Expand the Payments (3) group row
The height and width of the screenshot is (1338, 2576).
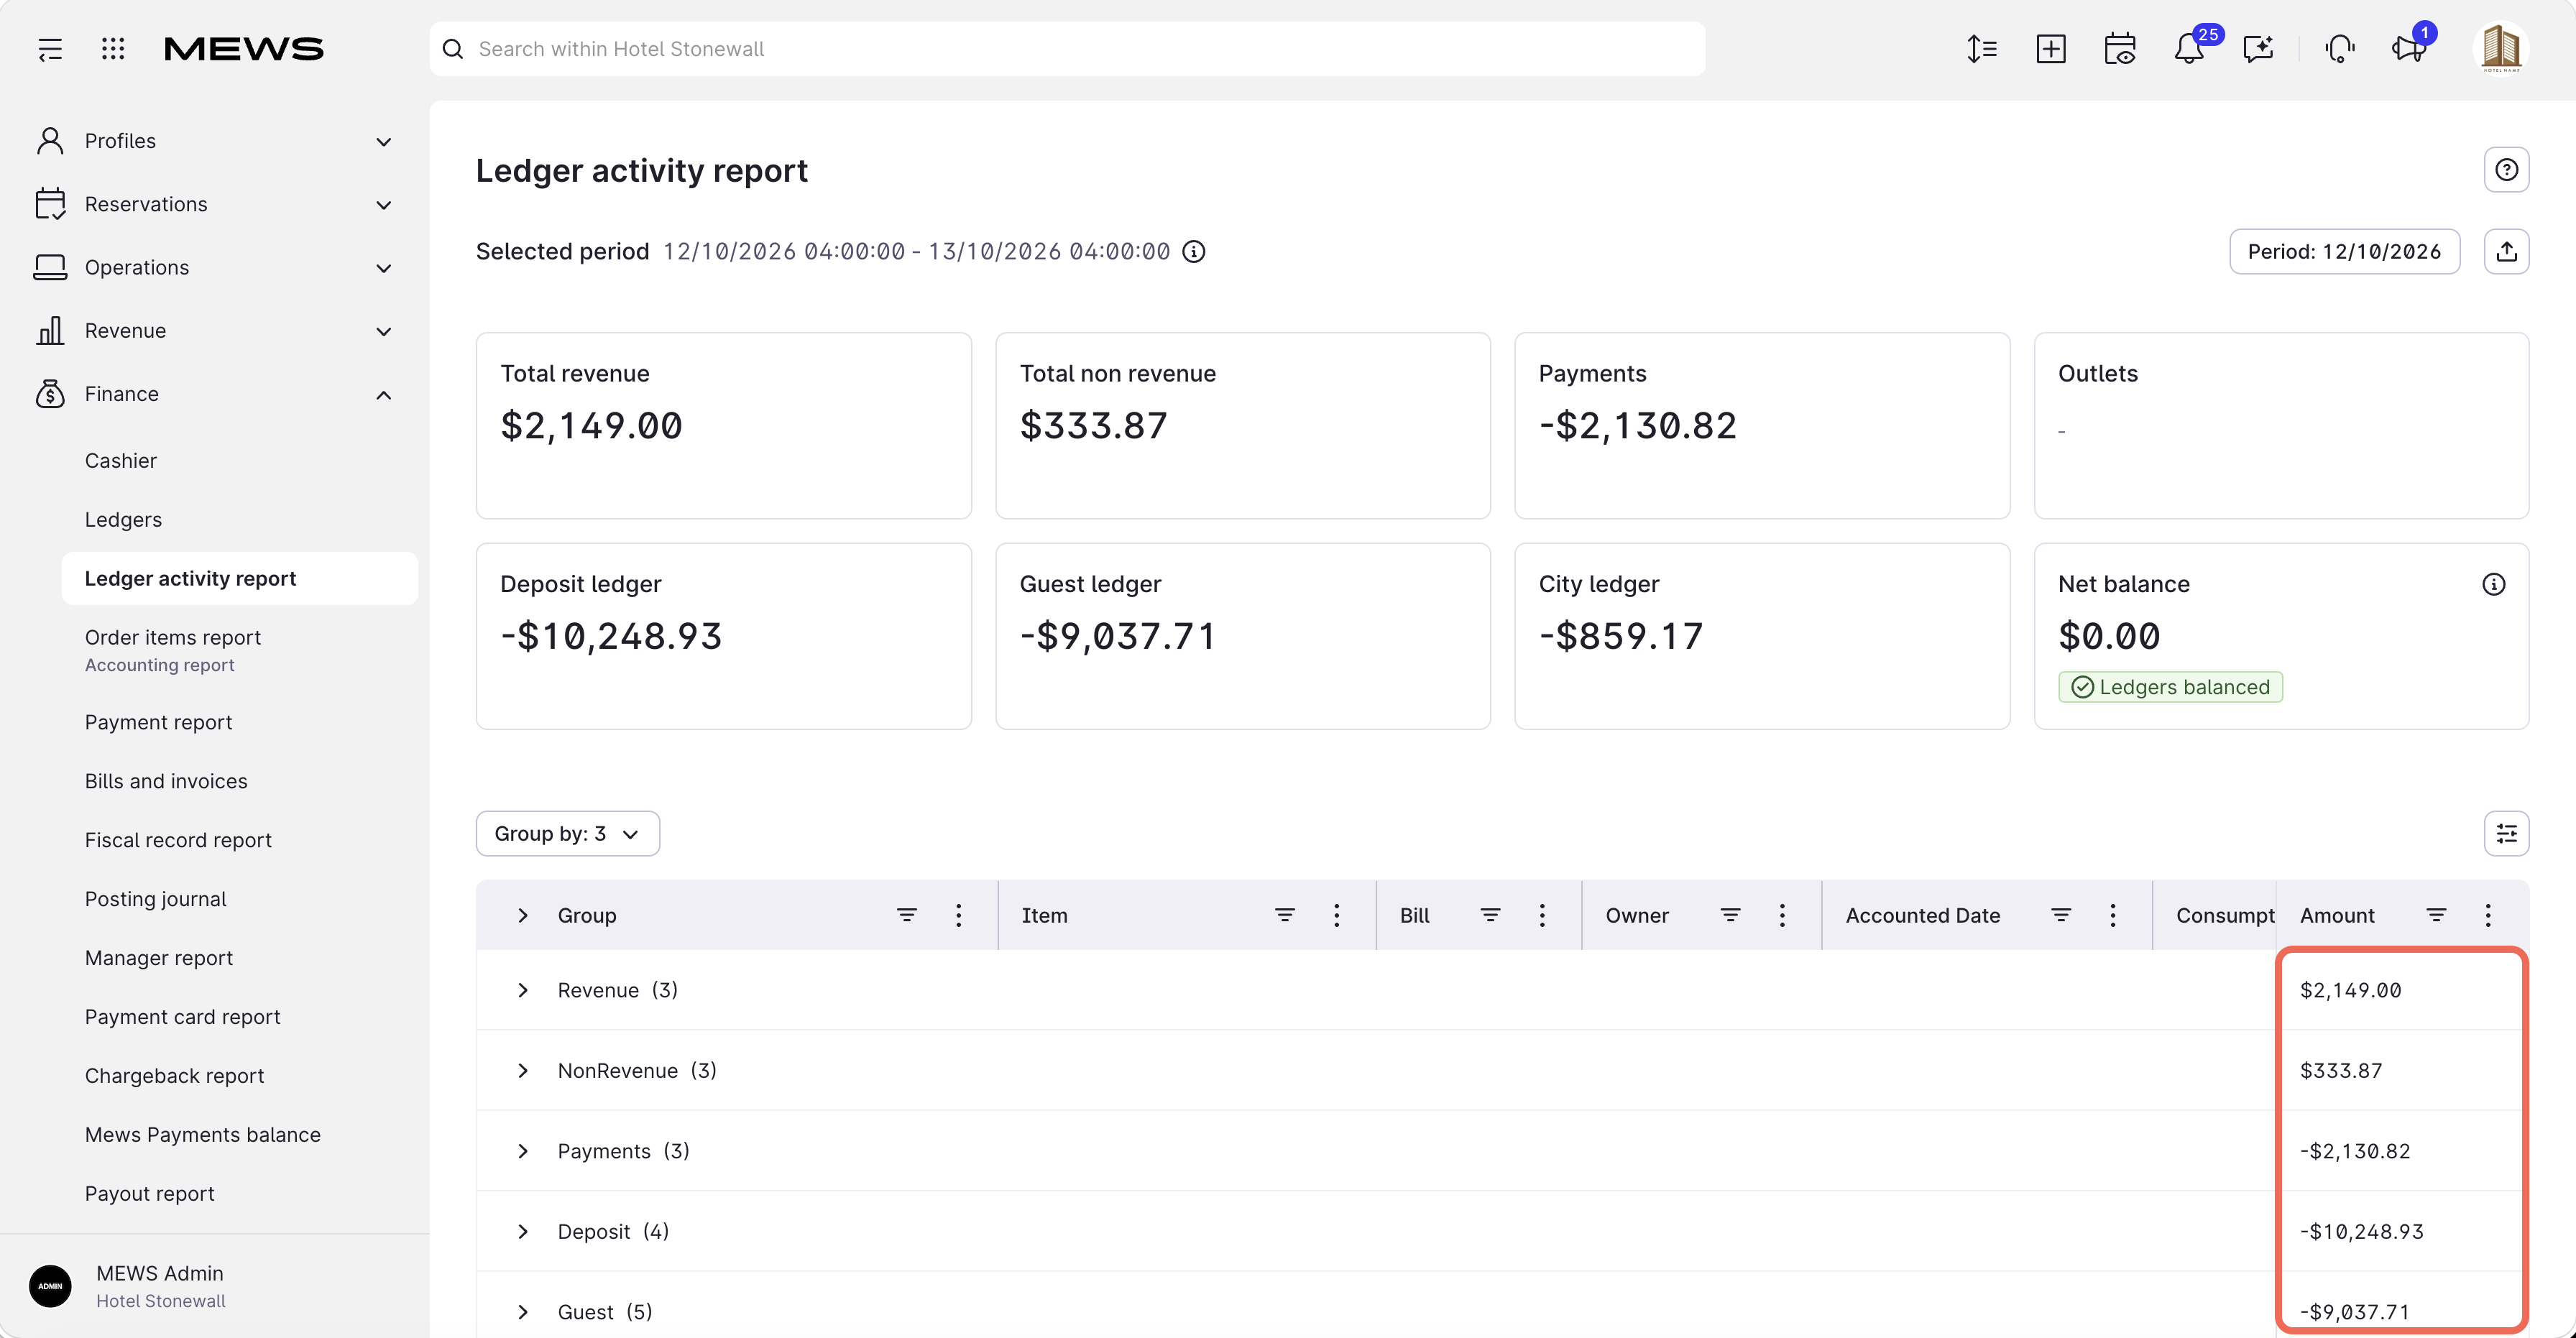coord(522,1151)
